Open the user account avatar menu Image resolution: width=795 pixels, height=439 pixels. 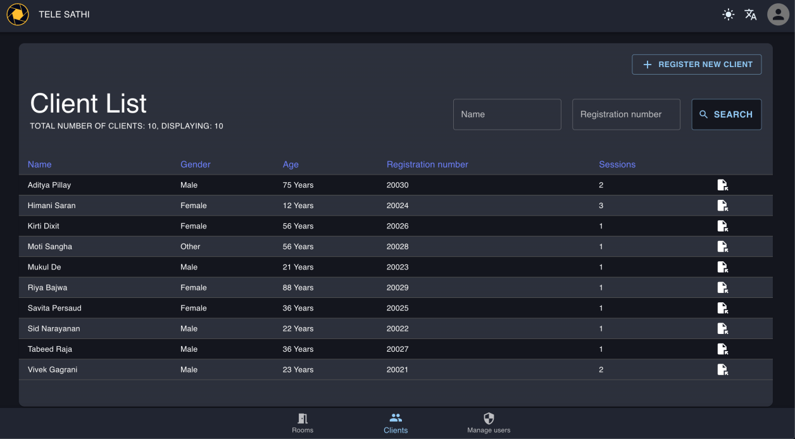pos(778,15)
